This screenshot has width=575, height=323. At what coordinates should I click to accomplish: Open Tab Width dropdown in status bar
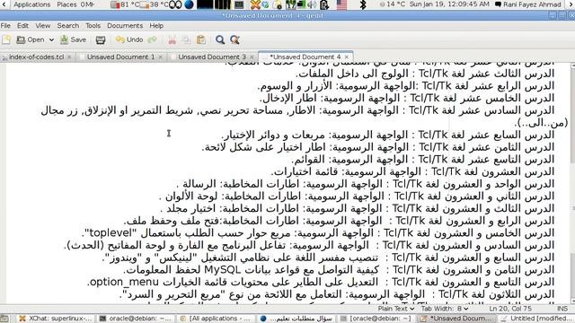pos(445,309)
